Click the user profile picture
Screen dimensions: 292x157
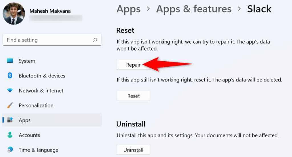[14, 14]
